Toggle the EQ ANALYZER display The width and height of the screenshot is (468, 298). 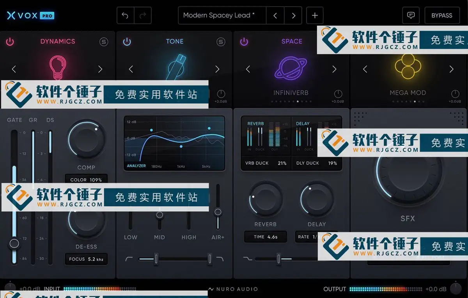(x=136, y=166)
